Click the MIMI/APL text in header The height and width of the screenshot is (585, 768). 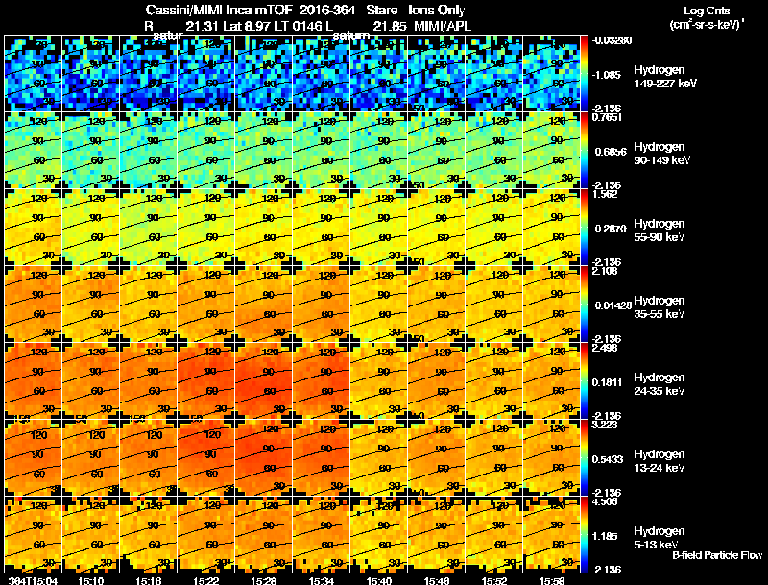pyautogui.click(x=443, y=26)
